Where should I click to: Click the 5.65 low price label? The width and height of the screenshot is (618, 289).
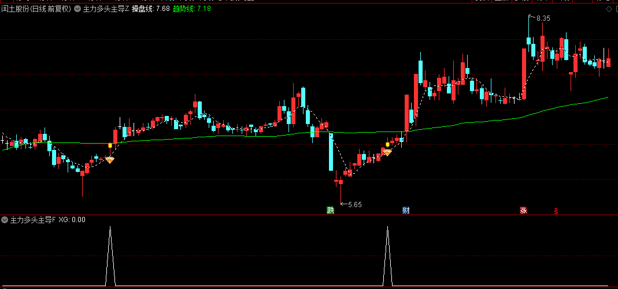(x=355, y=204)
